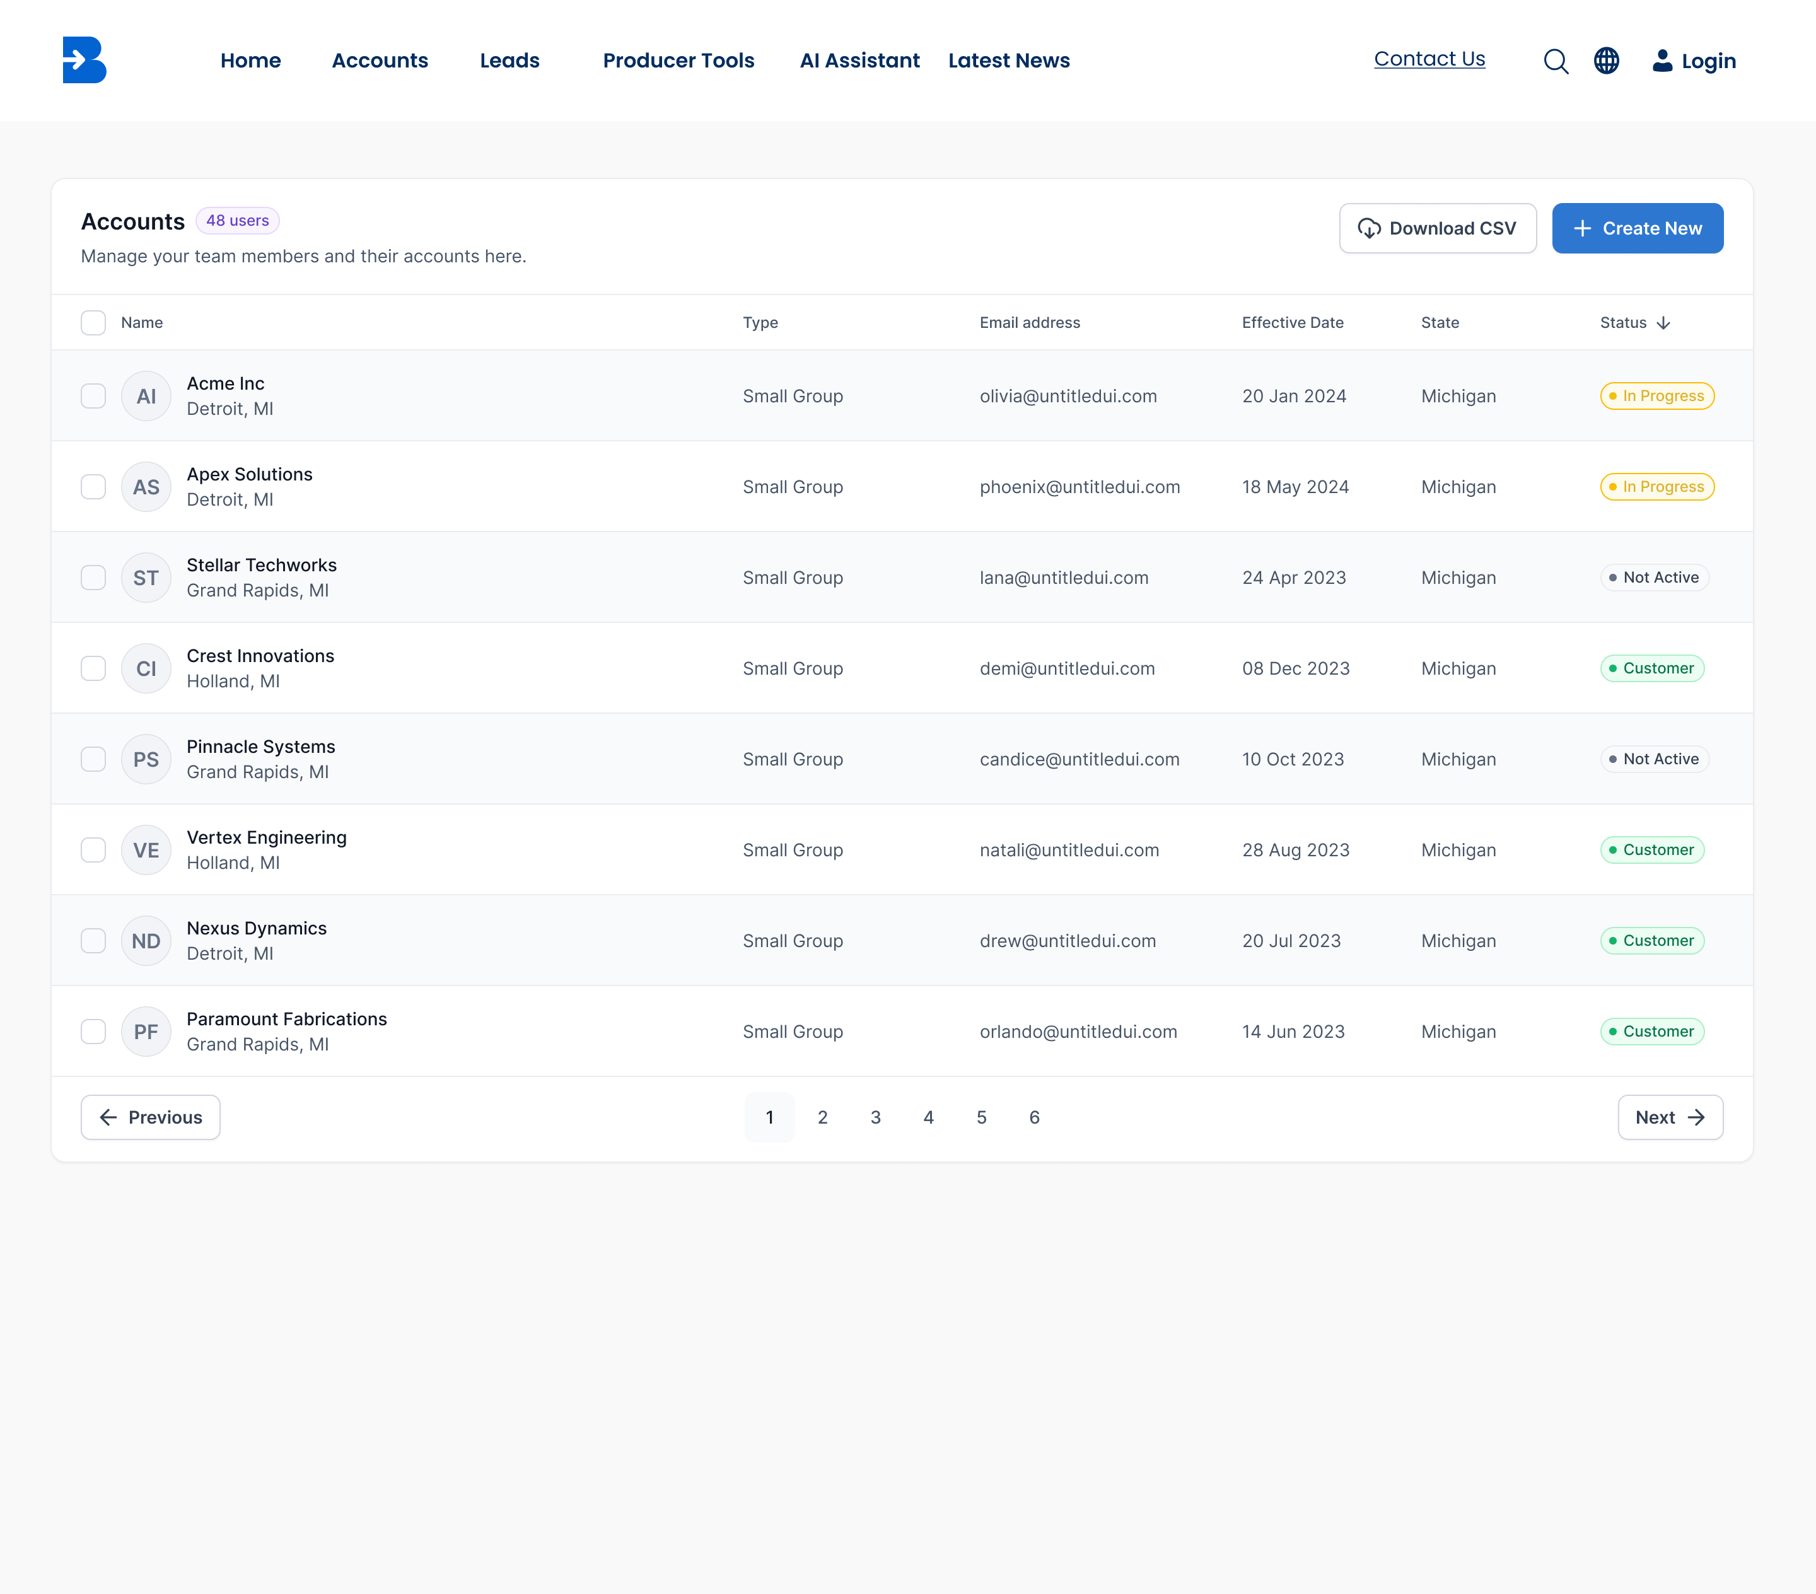Viewport: 1816px width, 1594px height.
Task: Click the ND avatar for Nexus Dynamics
Action: click(x=146, y=940)
